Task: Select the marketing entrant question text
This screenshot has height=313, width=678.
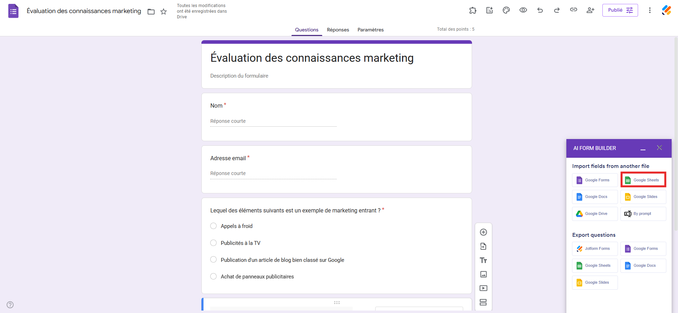Action: click(295, 210)
